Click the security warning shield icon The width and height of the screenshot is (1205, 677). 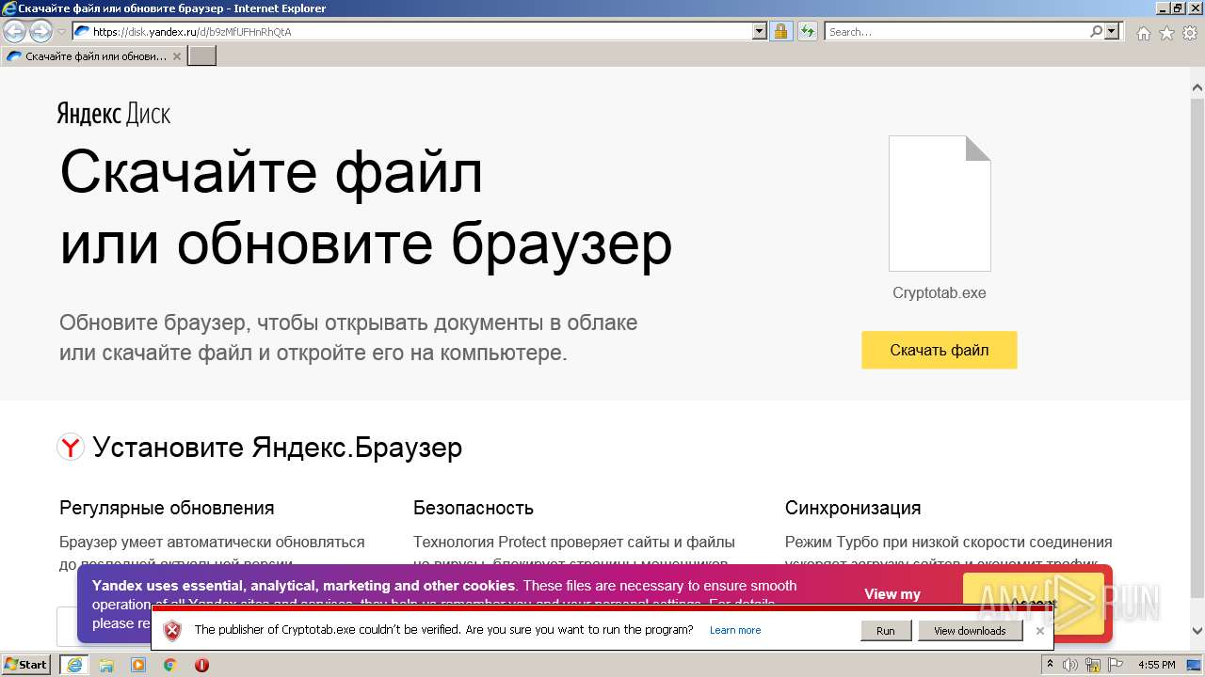(172, 631)
